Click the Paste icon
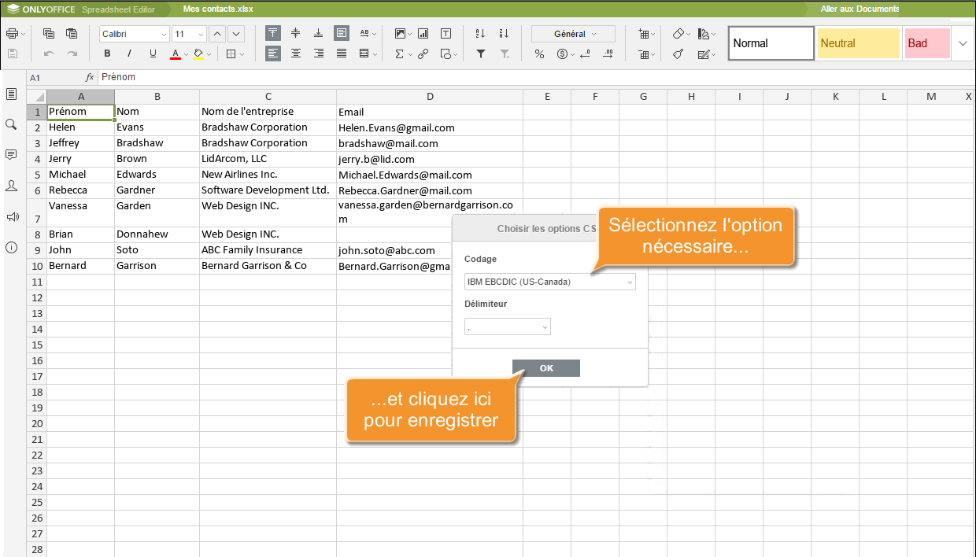The width and height of the screenshot is (976, 557). pos(72,34)
